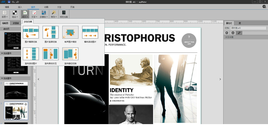Choose the 竖向错位切换 effect
Screen dimensions: 268x129
(70, 56)
